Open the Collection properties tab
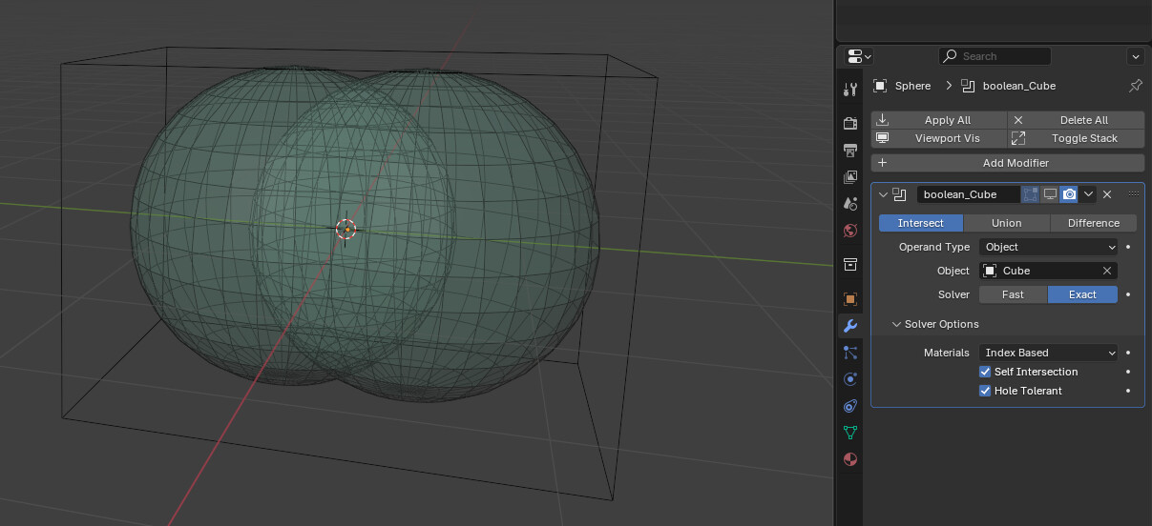 (x=849, y=264)
